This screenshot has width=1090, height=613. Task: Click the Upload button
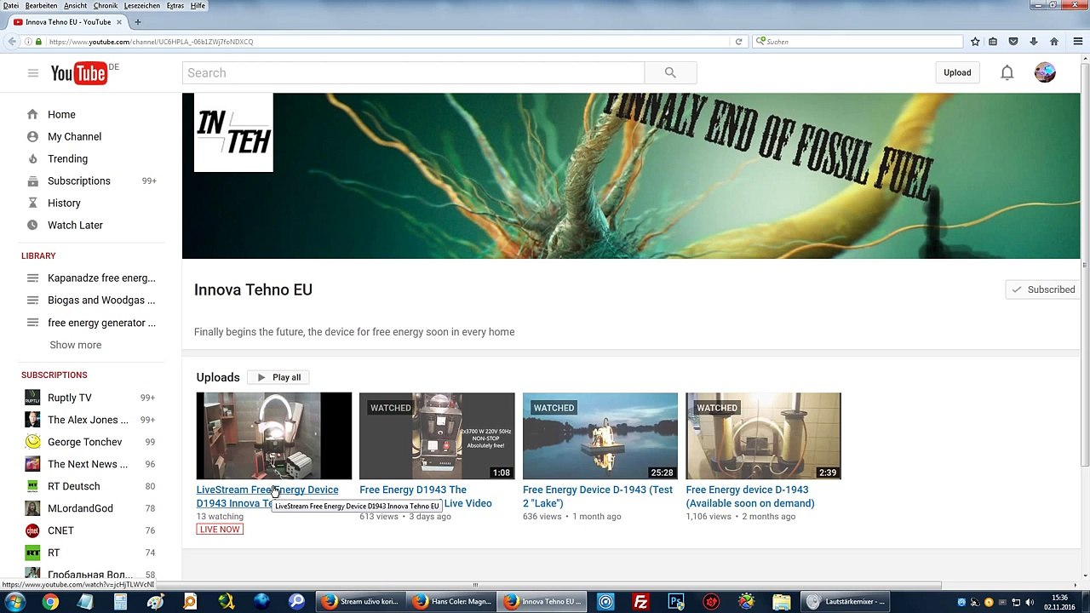point(957,73)
